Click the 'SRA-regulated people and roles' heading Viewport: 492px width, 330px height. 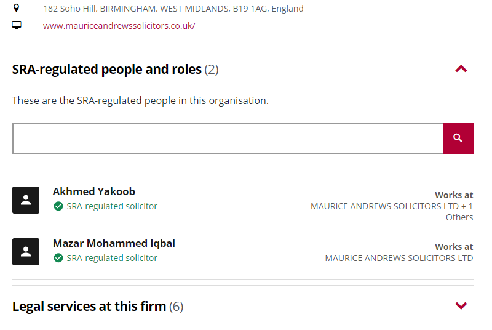107,70
